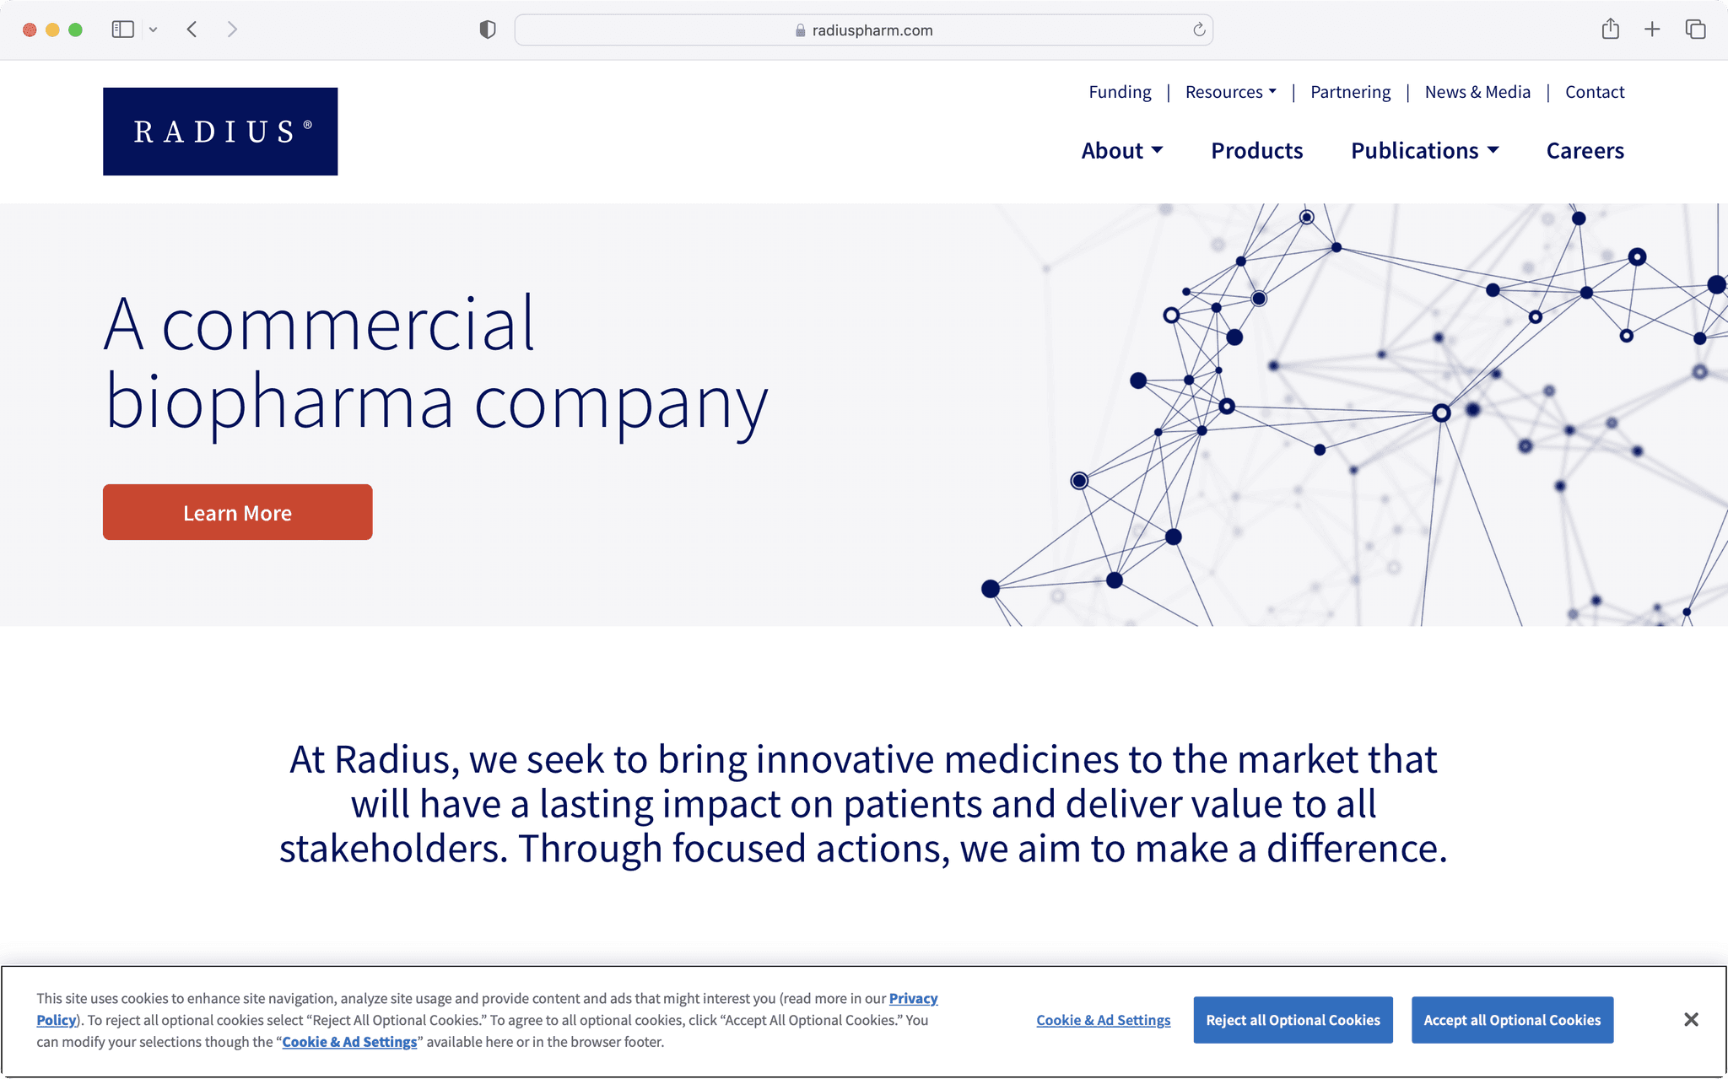
Task: Click the browser security shield icon
Action: click(x=486, y=30)
